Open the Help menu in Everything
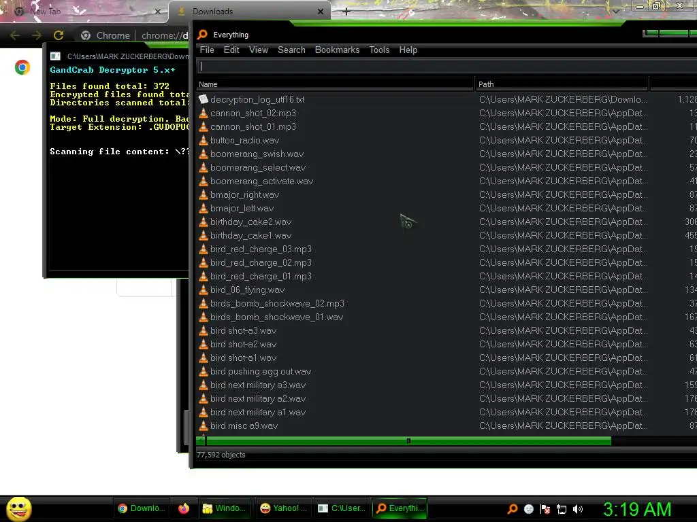Screen dimensions: 697x522 [x=408, y=50]
